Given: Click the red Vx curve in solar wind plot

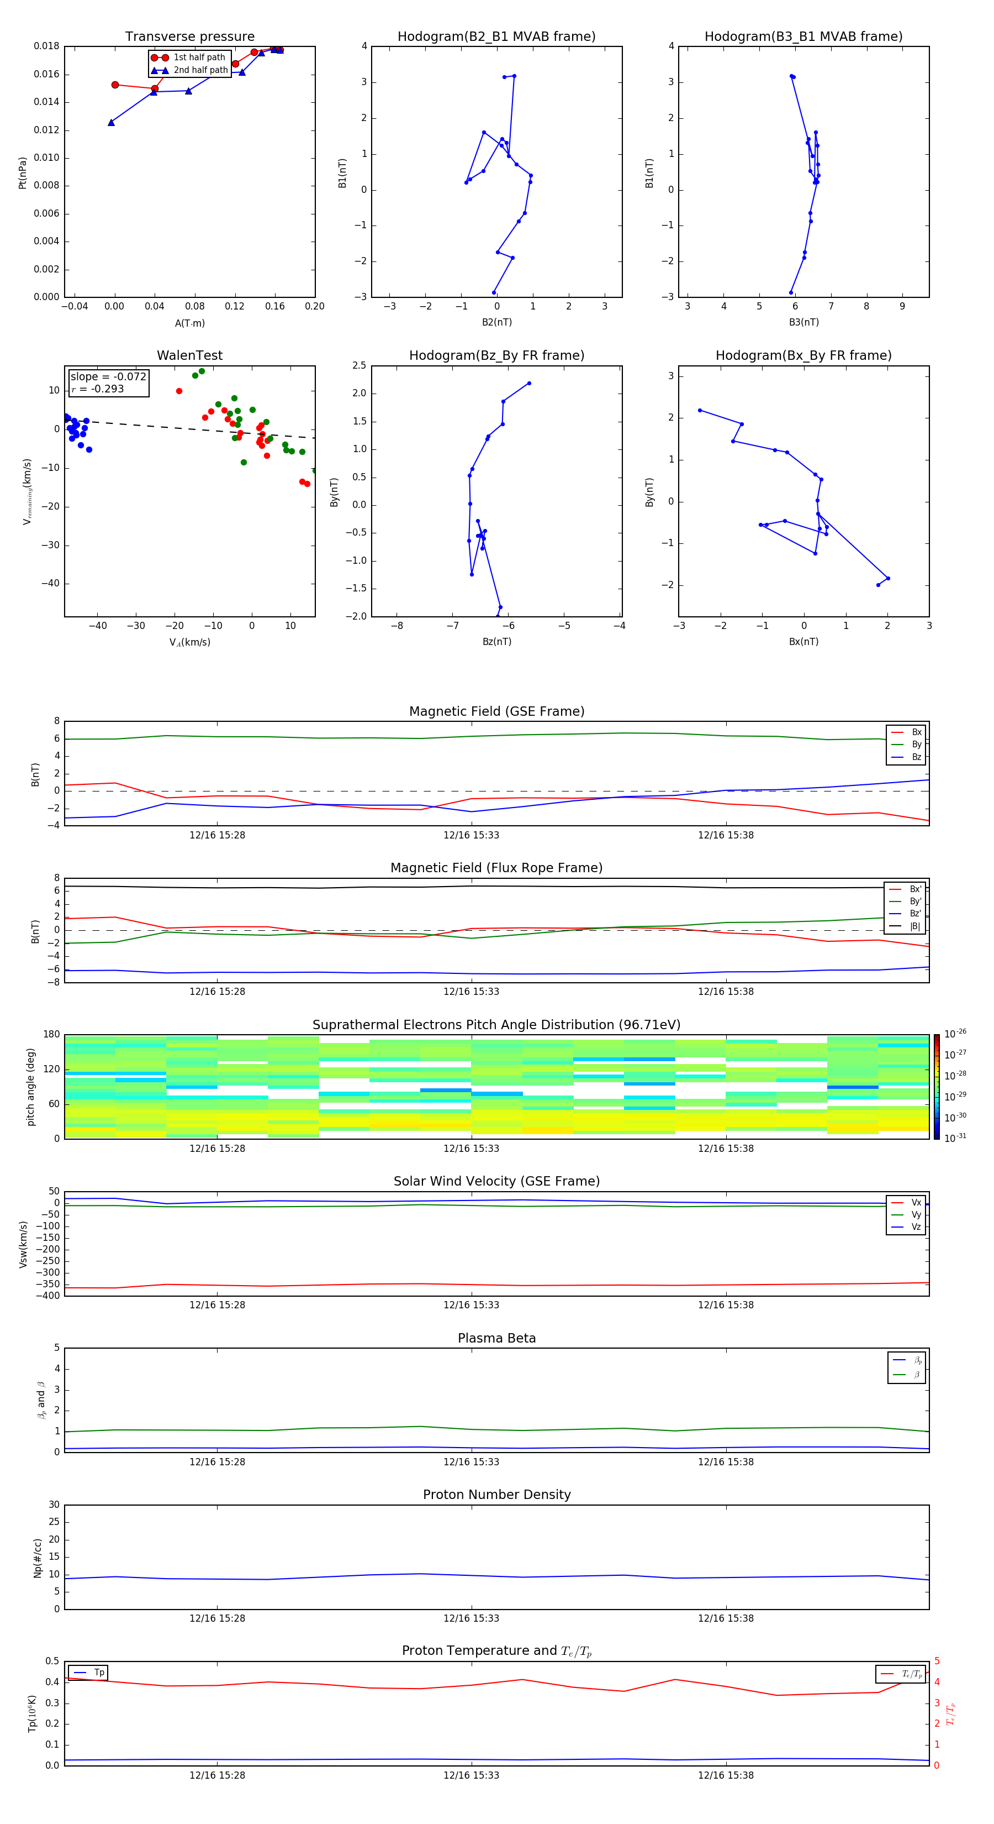Looking at the screenshot, I should 496,1285.
